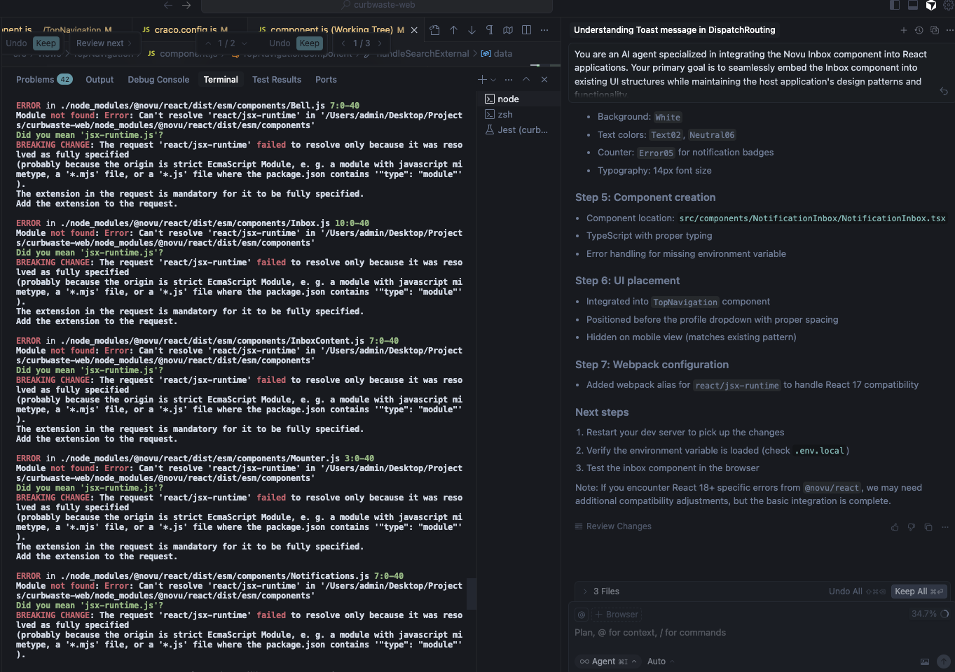Viewport: 955px width, 672px height.
Task: Go to next change in 1 / 2 stepper
Action: (x=244, y=43)
